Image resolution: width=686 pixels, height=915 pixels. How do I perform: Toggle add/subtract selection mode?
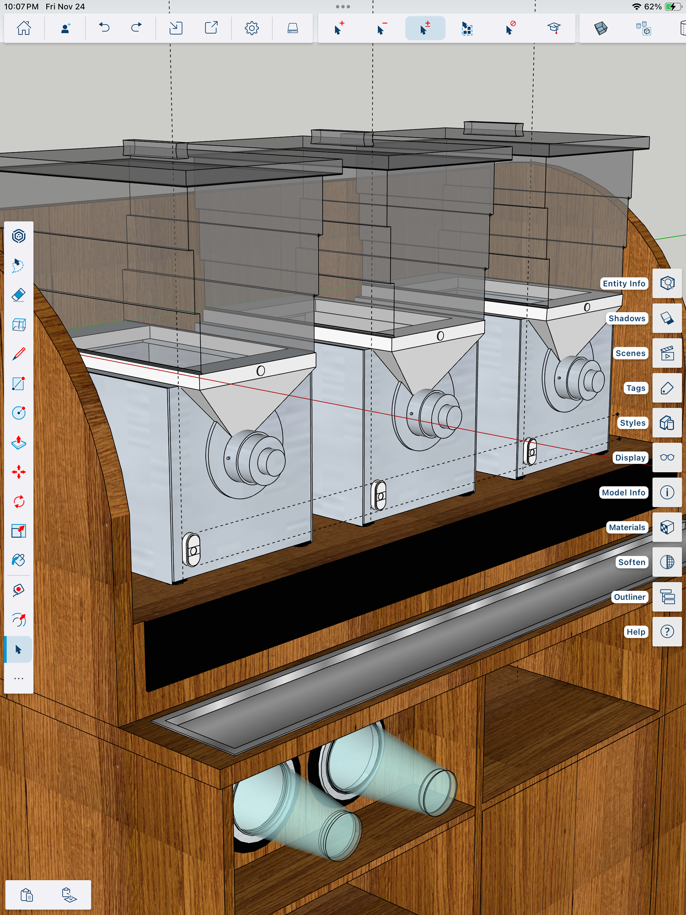tap(425, 28)
